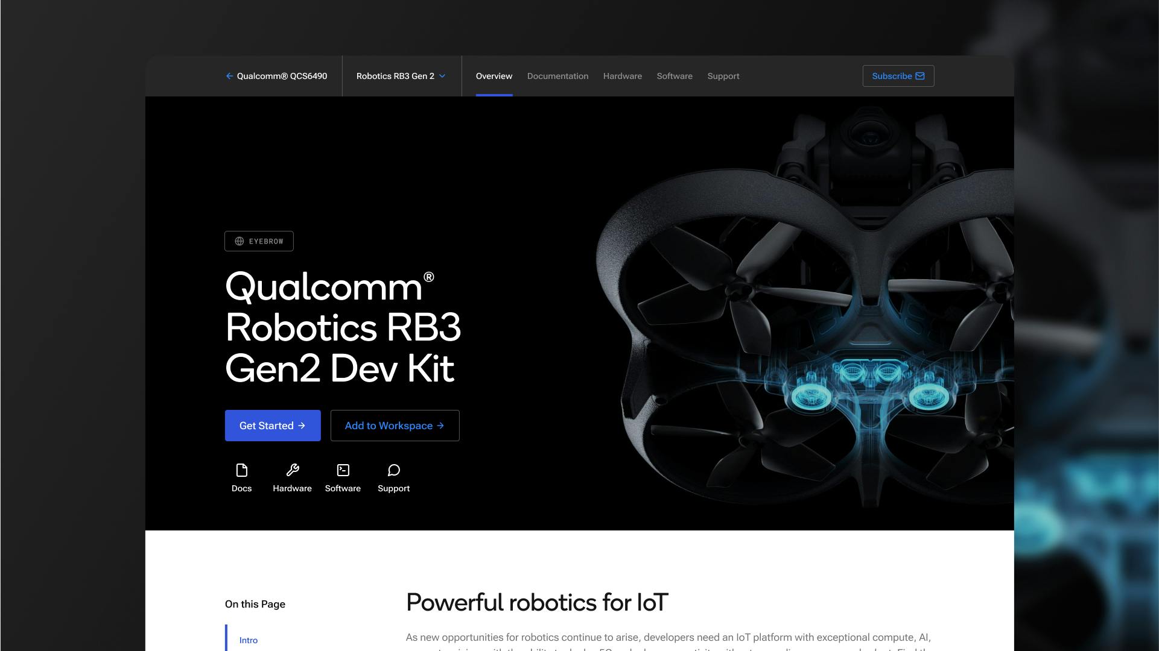
Task: Expand the Robotics RB3 Gen 2 dropdown
Action: tap(401, 76)
